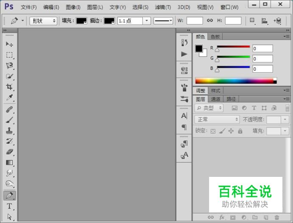Select the Healing Brush tool
This screenshot has height=223, width=293.
click(9, 110)
